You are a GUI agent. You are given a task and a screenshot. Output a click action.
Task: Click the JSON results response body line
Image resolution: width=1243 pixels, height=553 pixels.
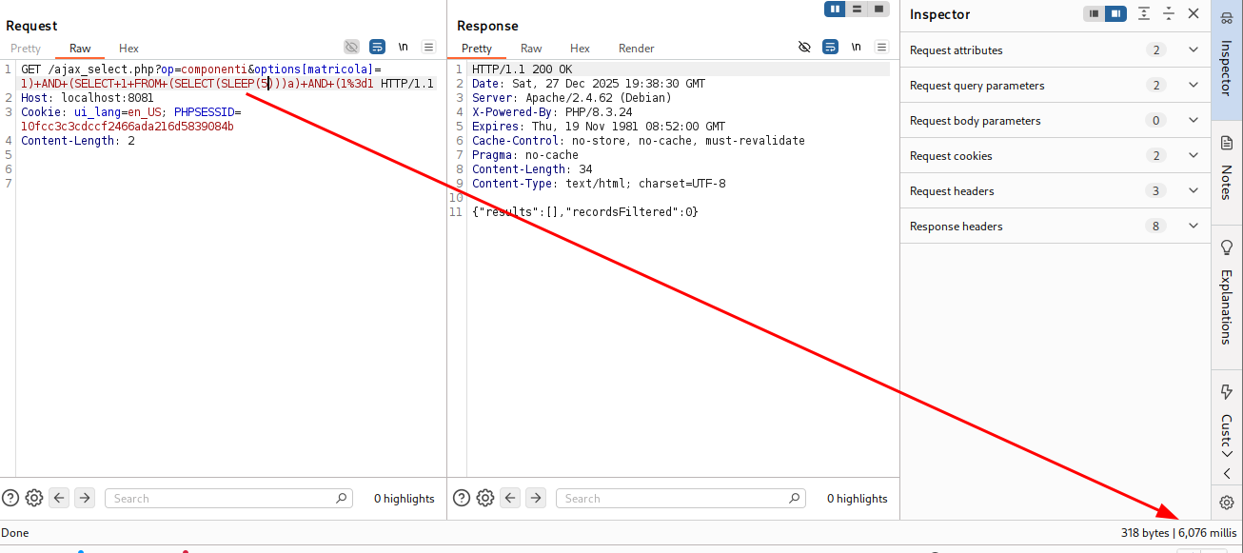[585, 212]
